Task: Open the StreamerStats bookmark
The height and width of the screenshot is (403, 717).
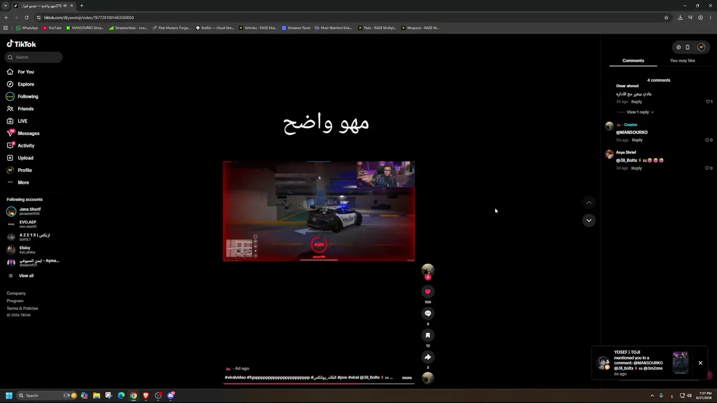Action: (128, 27)
